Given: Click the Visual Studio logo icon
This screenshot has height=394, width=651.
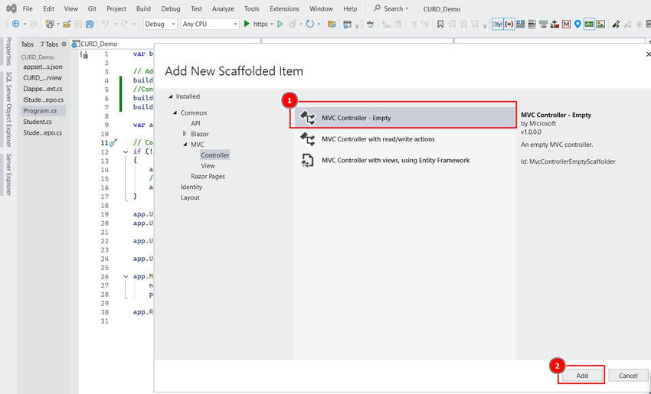Looking at the screenshot, I should pyautogui.click(x=11, y=8).
